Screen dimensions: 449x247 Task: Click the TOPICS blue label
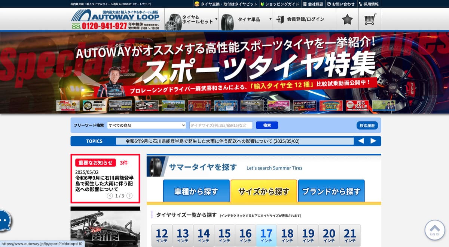click(94, 141)
